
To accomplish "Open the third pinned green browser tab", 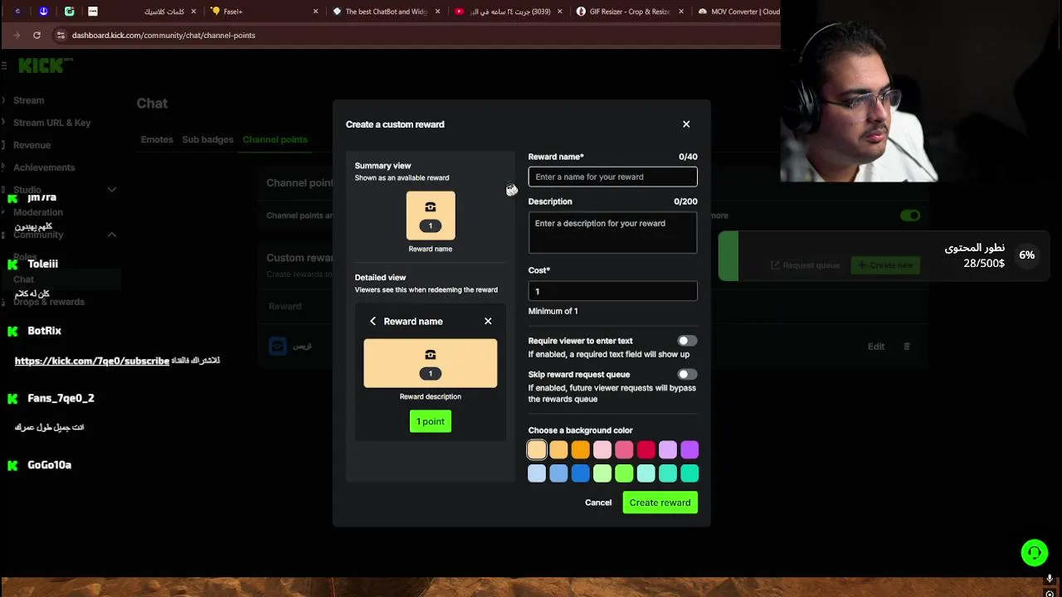I will click(69, 12).
